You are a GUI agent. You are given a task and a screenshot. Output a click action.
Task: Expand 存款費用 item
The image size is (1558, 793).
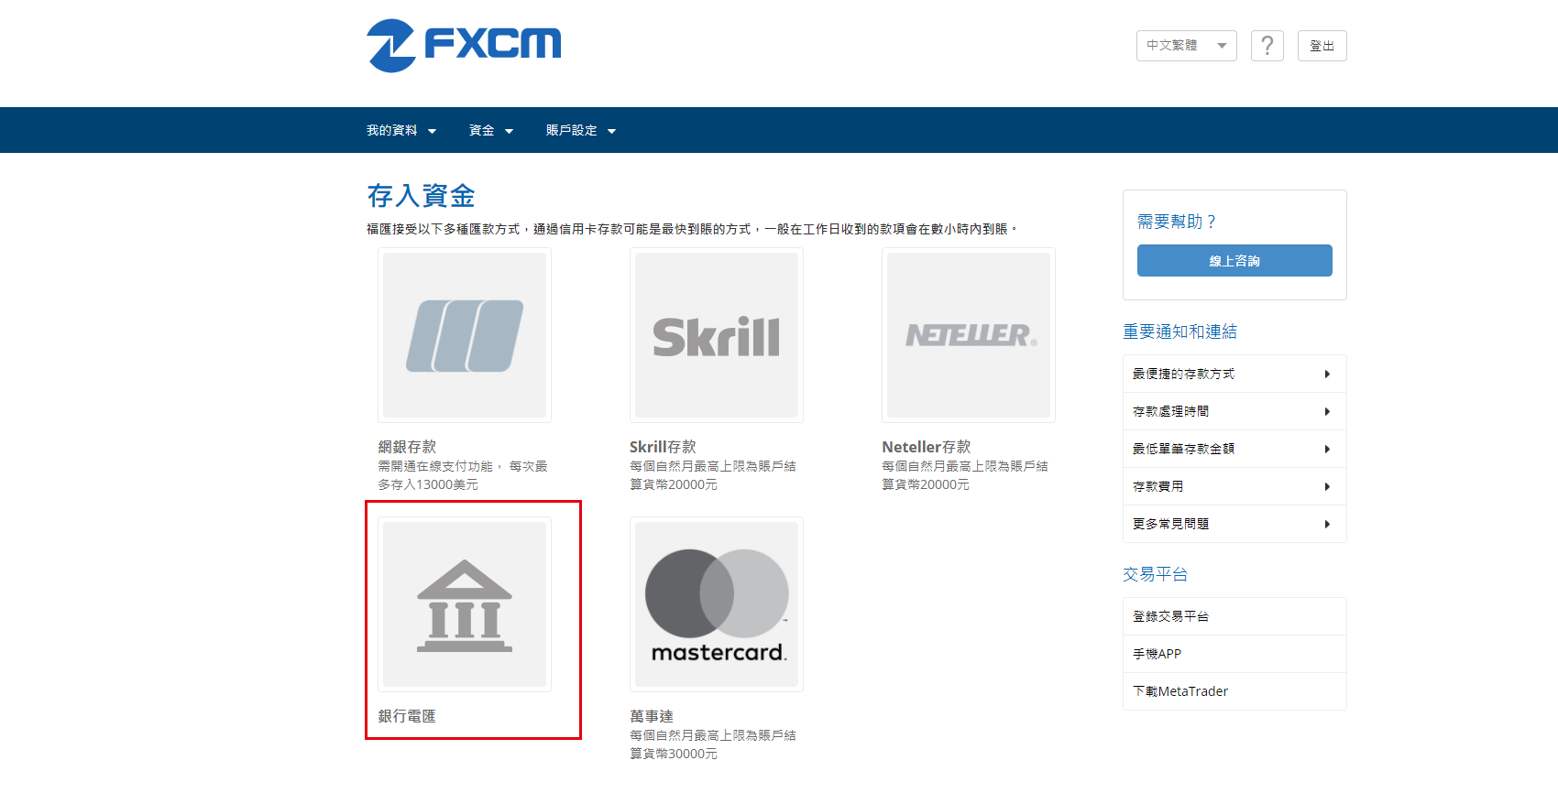[x=1234, y=486]
